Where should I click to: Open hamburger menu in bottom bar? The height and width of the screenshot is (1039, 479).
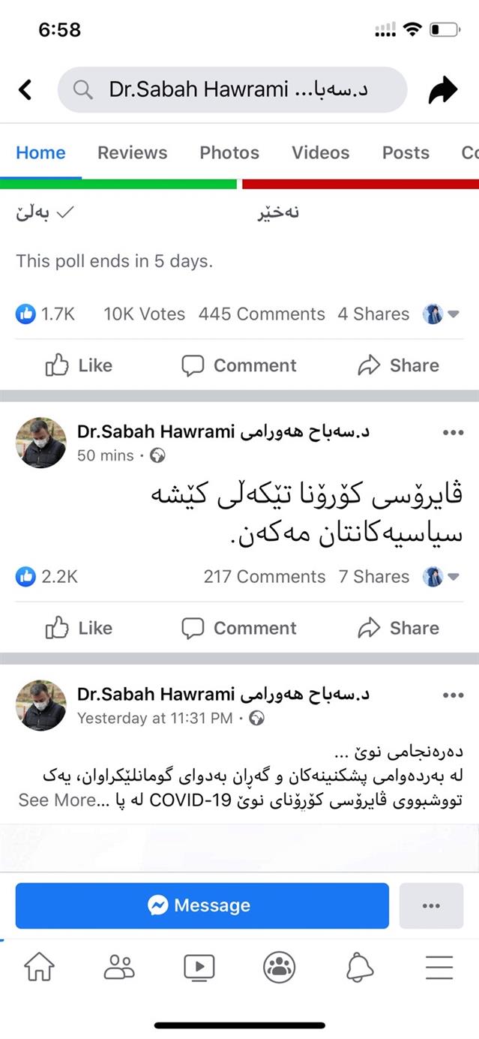(439, 968)
